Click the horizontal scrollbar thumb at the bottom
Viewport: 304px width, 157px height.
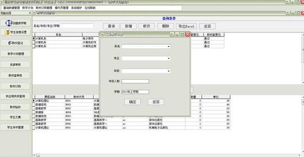click(38, 155)
